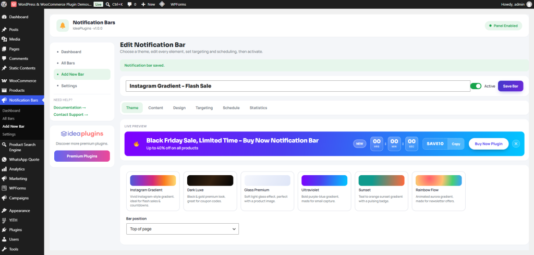Viewport: 534px width, 255px height.
Task: Open the Targeting tab
Action: point(204,107)
